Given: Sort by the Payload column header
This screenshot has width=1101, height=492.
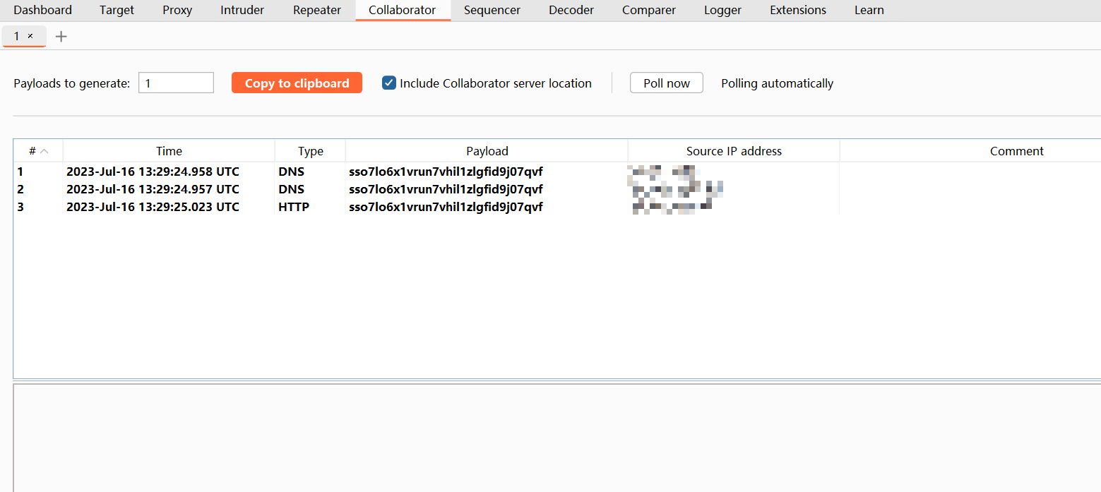Looking at the screenshot, I should pos(487,150).
